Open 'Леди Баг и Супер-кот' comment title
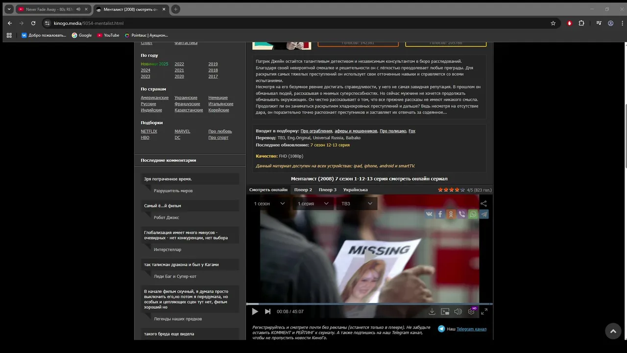 [x=175, y=277]
